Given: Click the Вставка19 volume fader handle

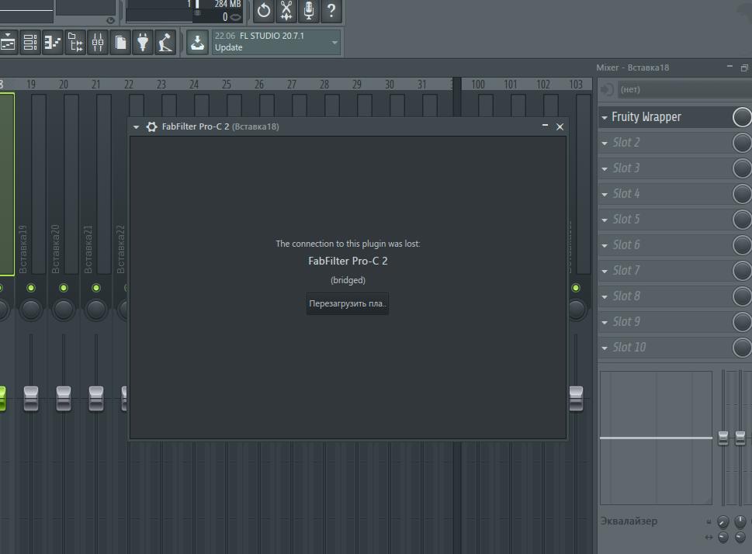Looking at the screenshot, I should pos(31,399).
